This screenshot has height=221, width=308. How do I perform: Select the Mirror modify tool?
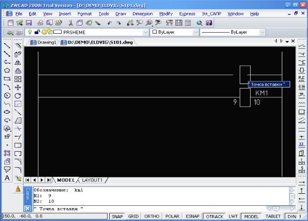(x=18, y=62)
